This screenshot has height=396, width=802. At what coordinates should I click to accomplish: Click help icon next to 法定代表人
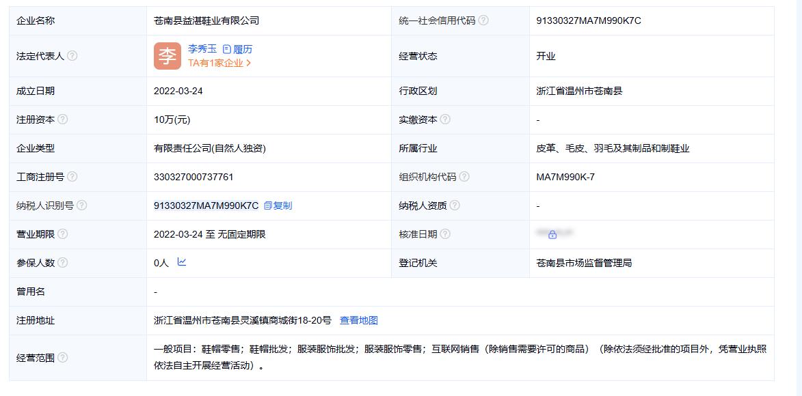point(72,56)
